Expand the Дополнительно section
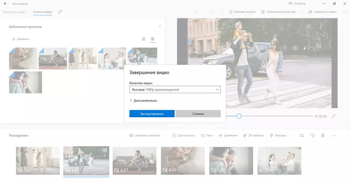This screenshot has height=186, width=350. [143, 101]
